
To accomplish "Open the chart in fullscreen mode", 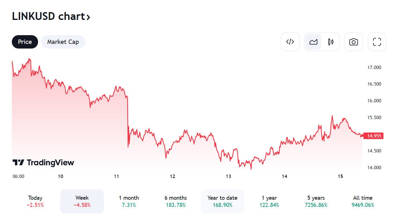I will (377, 42).
